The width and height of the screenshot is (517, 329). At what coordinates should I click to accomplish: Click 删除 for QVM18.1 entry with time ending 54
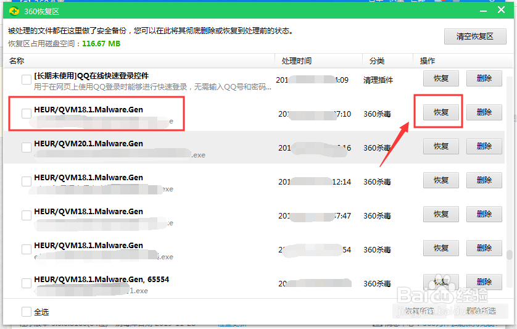pos(484,249)
